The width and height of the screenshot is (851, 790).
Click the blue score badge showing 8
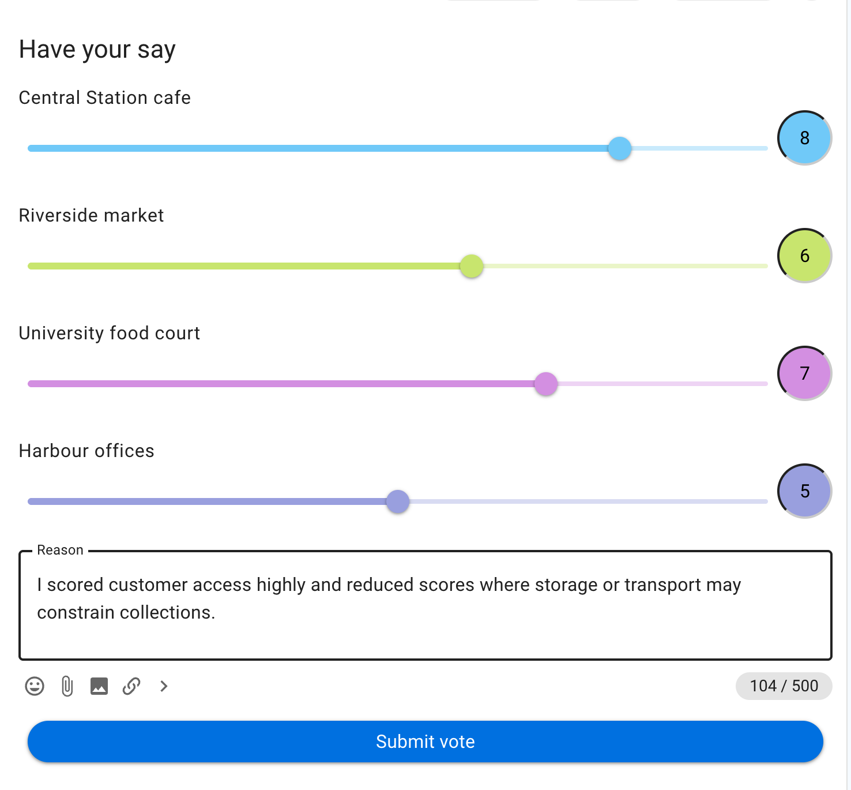(805, 138)
